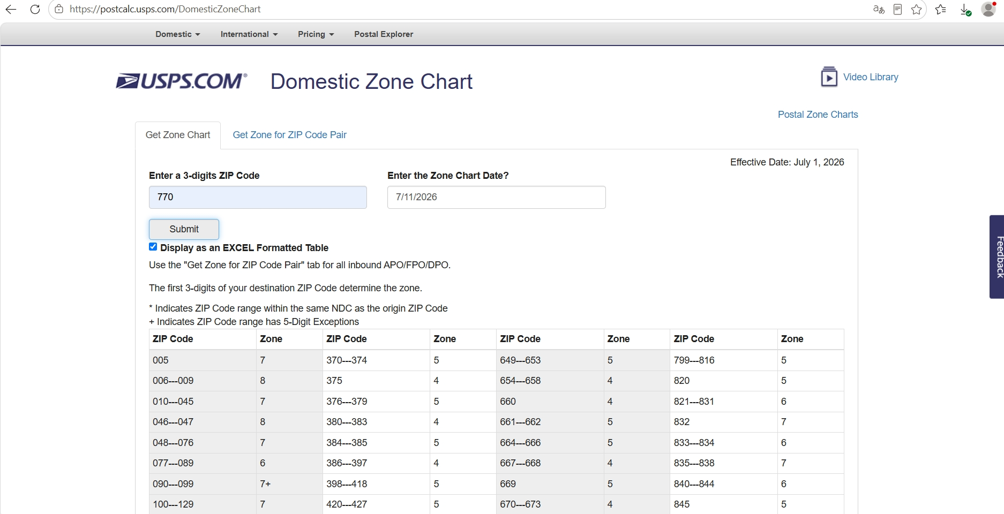This screenshot has width=1004, height=514.
Task: Uncheck Display as an EXCEL Formatted Table
Action: (x=153, y=247)
